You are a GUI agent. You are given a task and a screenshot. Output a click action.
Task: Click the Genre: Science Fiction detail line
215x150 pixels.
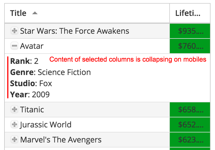pos(50,72)
